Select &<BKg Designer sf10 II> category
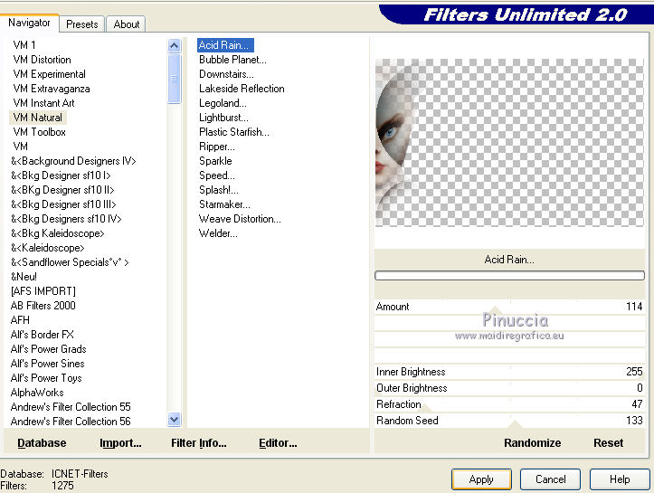The height and width of the screenshot is (493, 654). pos(62,190)
